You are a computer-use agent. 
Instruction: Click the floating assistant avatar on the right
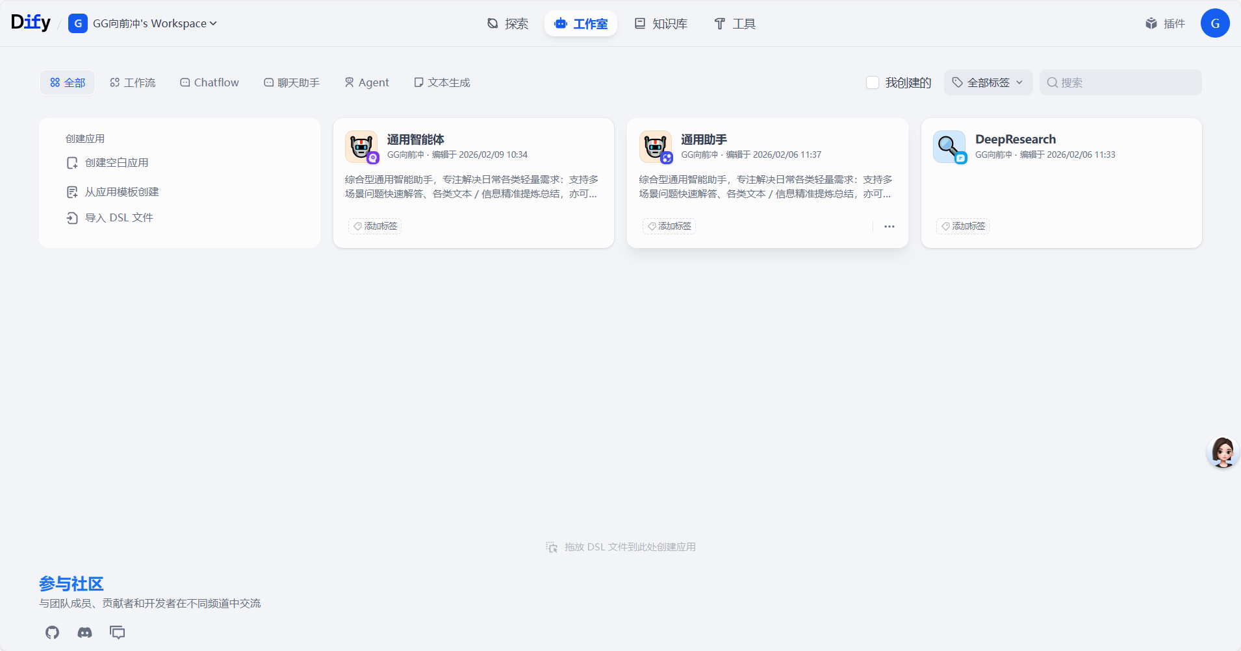pyautogui.click(x=1223, y=452)
